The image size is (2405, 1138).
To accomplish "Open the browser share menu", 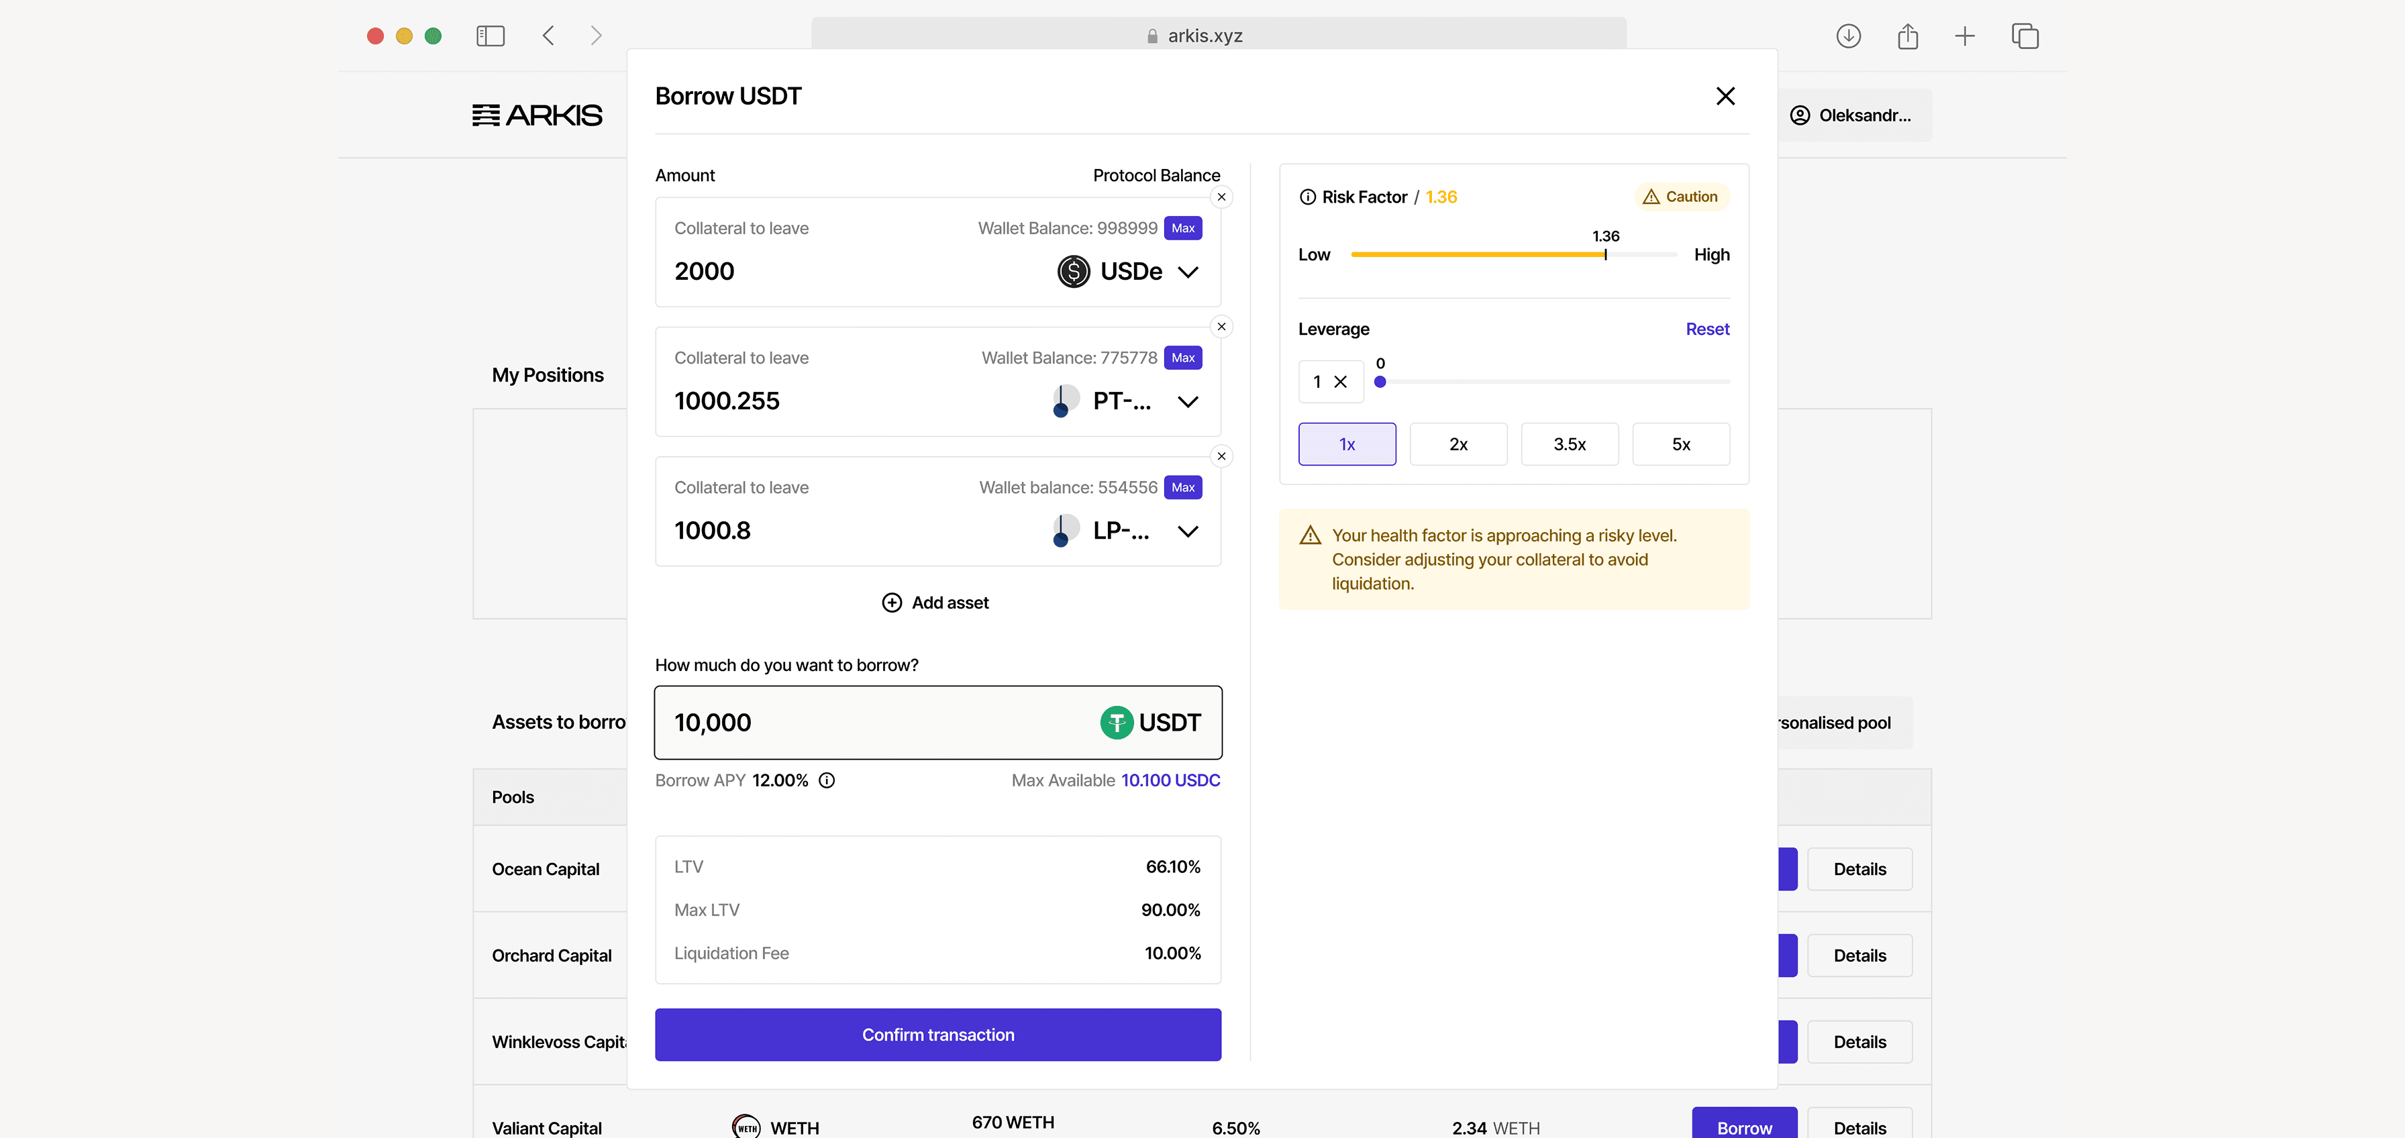I will point(1907,36).
